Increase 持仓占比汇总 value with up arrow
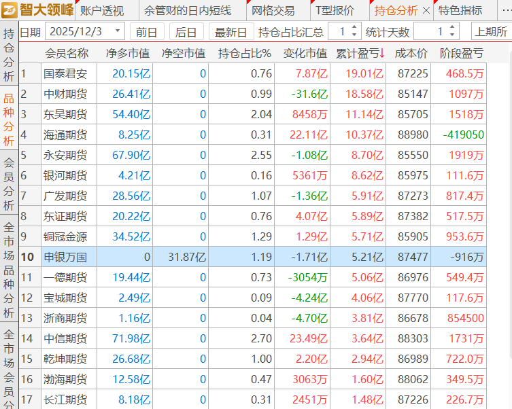Screen dimensions: 512x409 coord(354,27)
